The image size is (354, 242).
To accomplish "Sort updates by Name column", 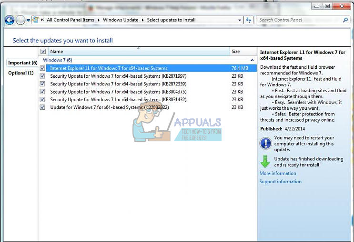I will coord(138,52).
